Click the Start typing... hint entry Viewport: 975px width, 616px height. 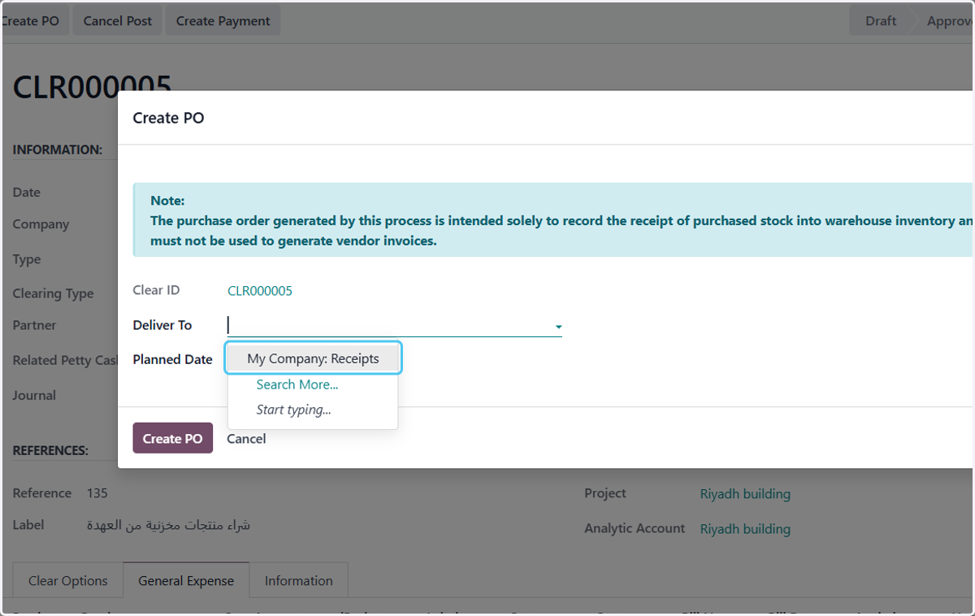pyautogui.click(x=293, y=410)
